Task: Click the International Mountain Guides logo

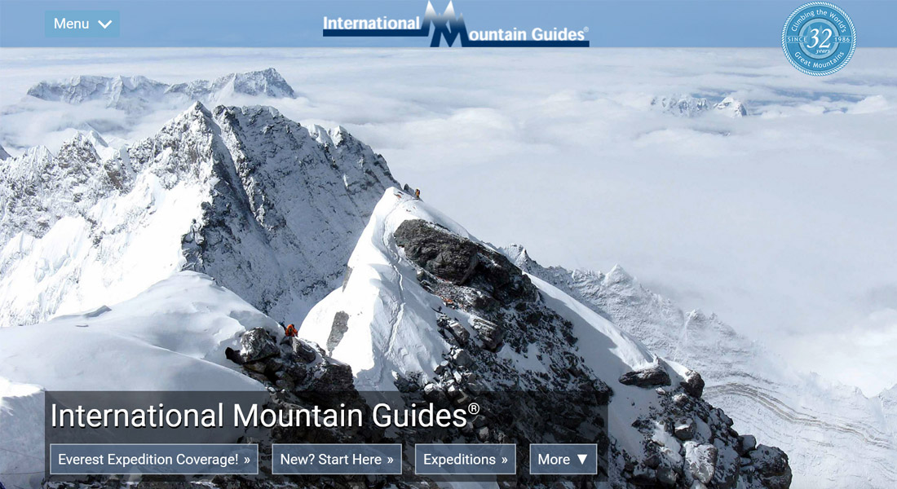Action: 456,24
